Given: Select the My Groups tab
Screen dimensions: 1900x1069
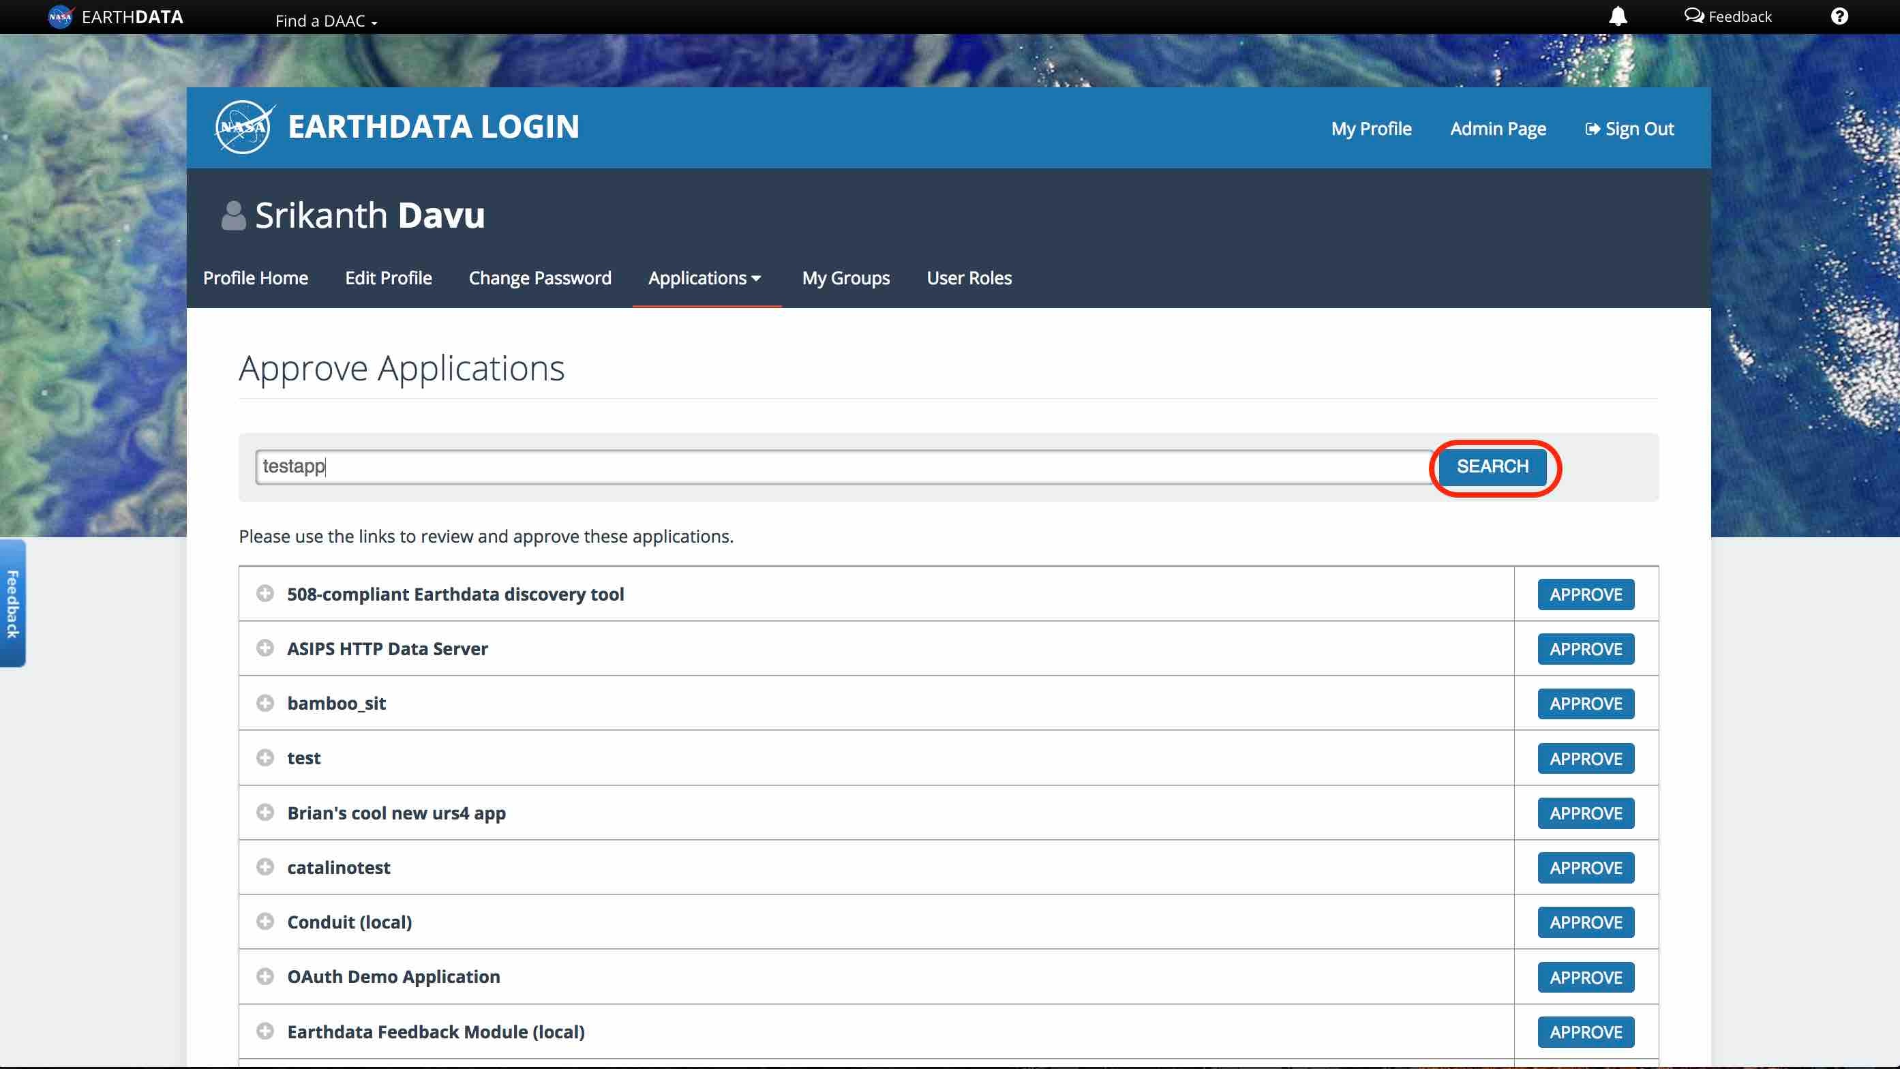Looking at the screenshot, I should (845, 277).
